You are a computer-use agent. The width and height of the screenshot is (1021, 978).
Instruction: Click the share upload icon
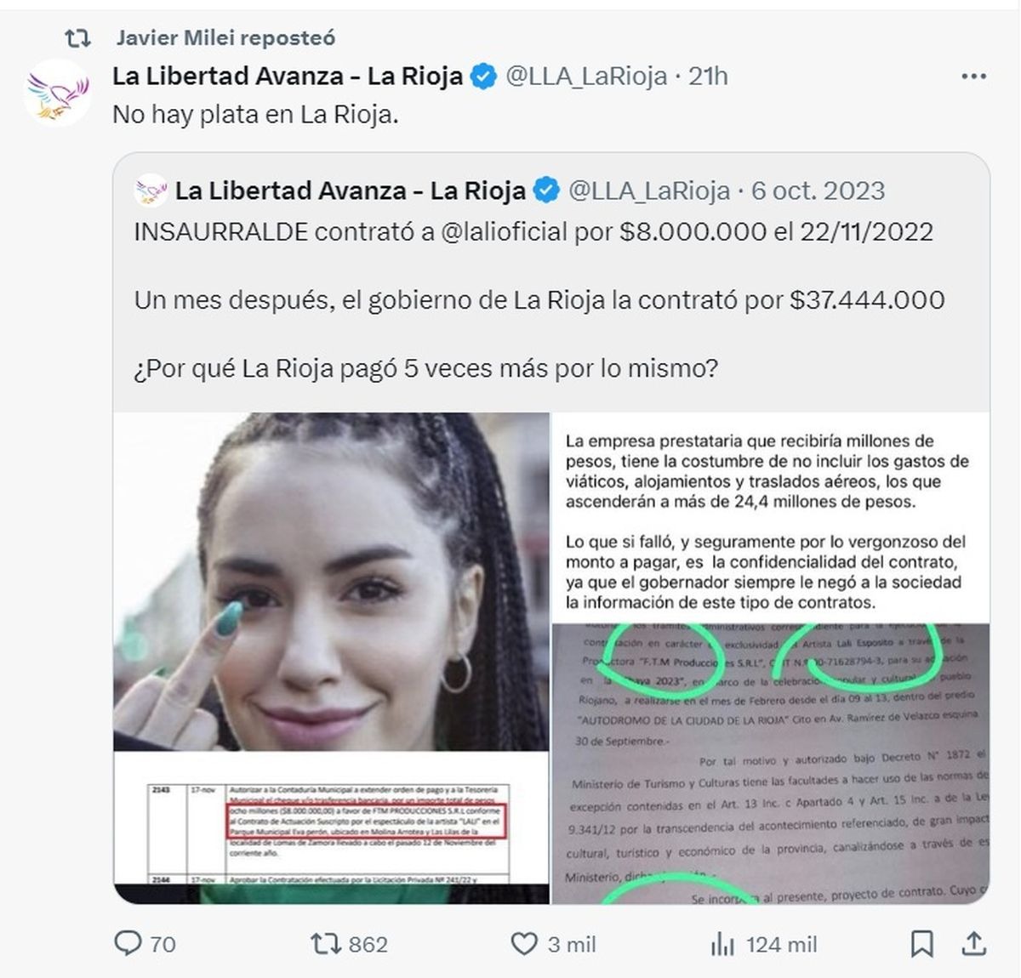pos(974,942)
